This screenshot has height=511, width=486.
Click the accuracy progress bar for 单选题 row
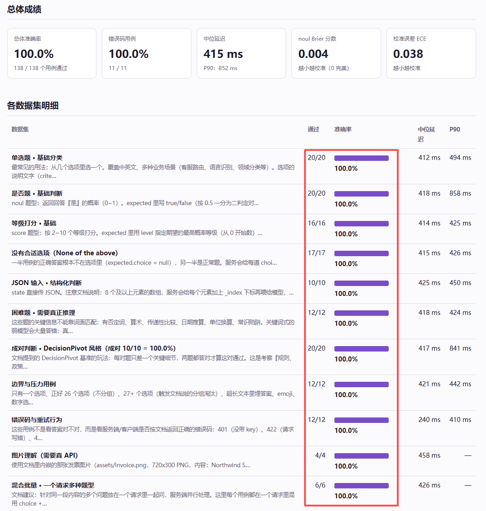pyautogui.click(x=361, y=158)
